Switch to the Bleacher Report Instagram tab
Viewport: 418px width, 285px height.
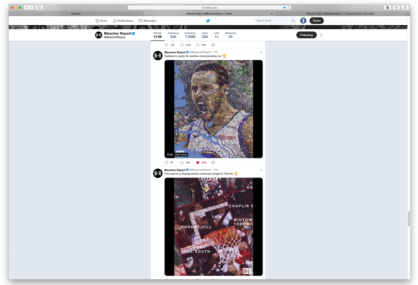point(340,13)
